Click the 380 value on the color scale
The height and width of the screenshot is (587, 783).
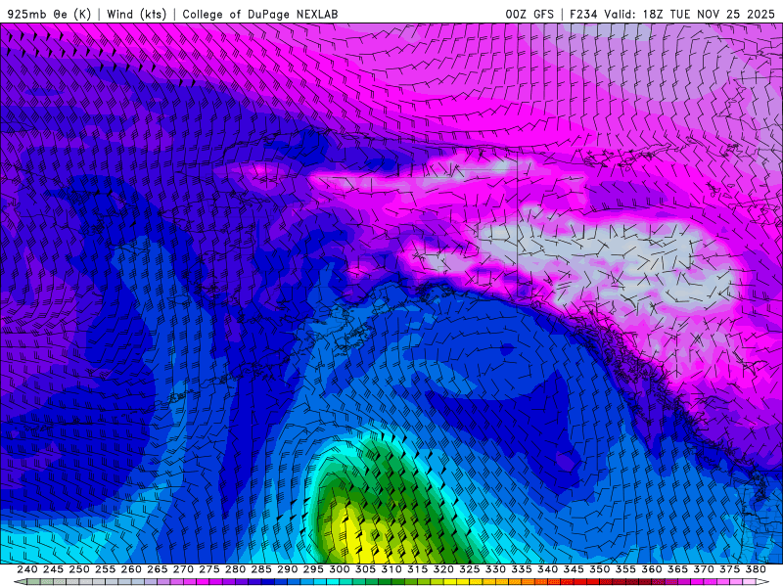[x=756, y=569]
